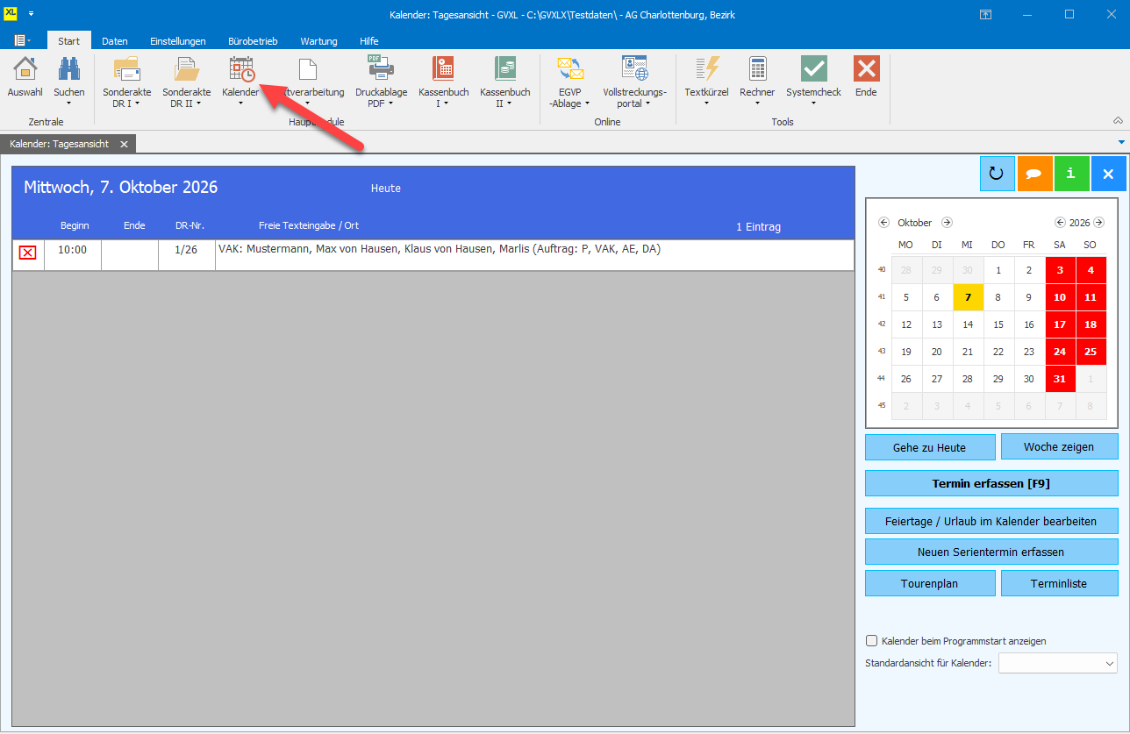The width and height of the screenshot is (1130, 734).
Task: Open the Terminliste button
Action: [1059, 583]
